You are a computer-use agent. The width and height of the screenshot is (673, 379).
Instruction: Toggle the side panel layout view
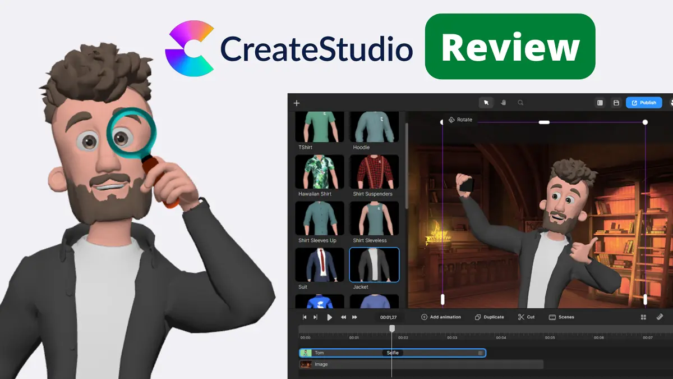coord(600,102)
